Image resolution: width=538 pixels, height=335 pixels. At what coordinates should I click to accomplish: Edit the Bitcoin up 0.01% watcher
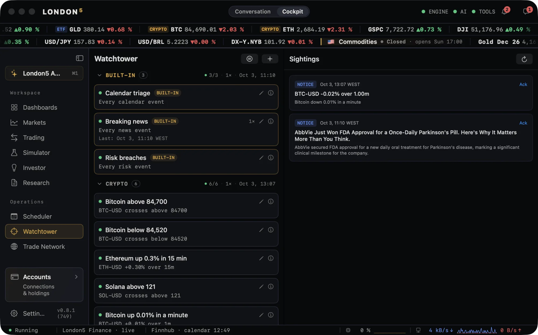pos(261,315)
